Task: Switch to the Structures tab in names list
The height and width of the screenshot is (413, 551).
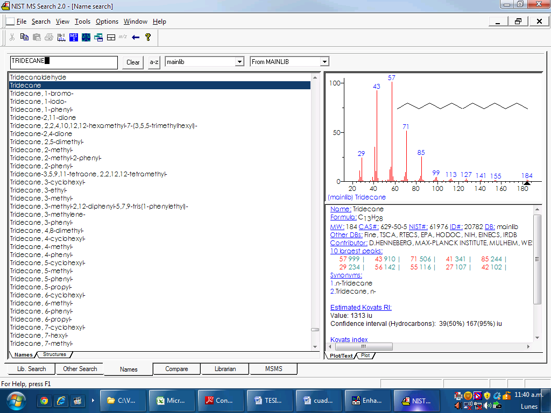Action: point(54,354)
